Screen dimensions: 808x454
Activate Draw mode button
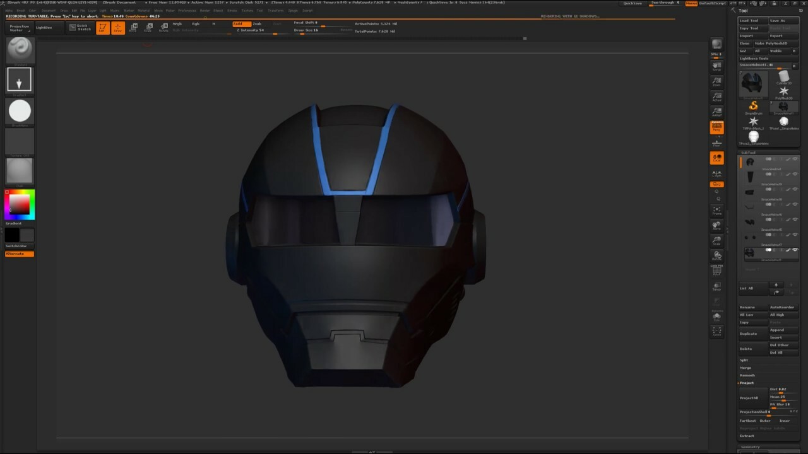coord(118,28)
